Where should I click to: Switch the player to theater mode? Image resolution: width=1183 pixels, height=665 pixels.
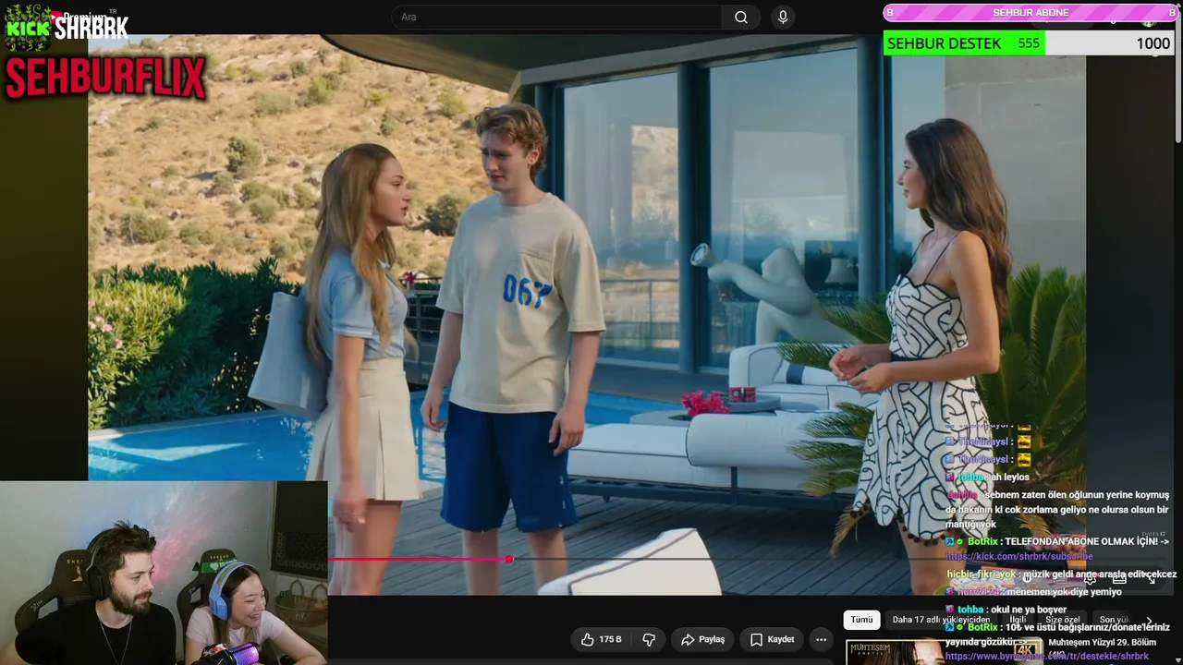1120,579
